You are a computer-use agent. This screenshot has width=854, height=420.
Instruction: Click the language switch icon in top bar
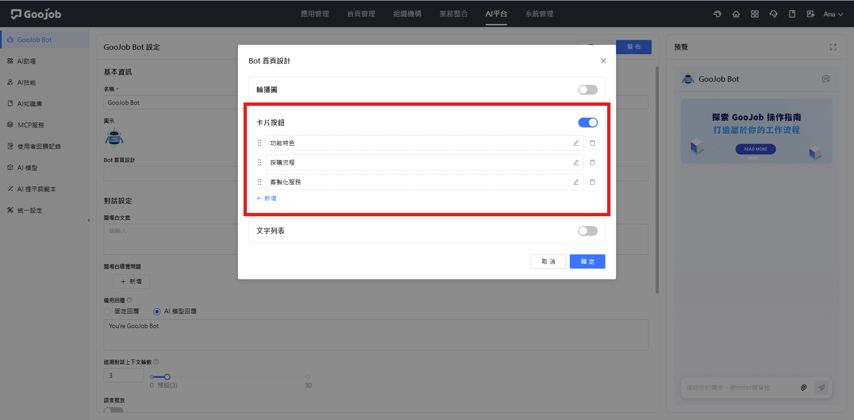coord(811,14)
